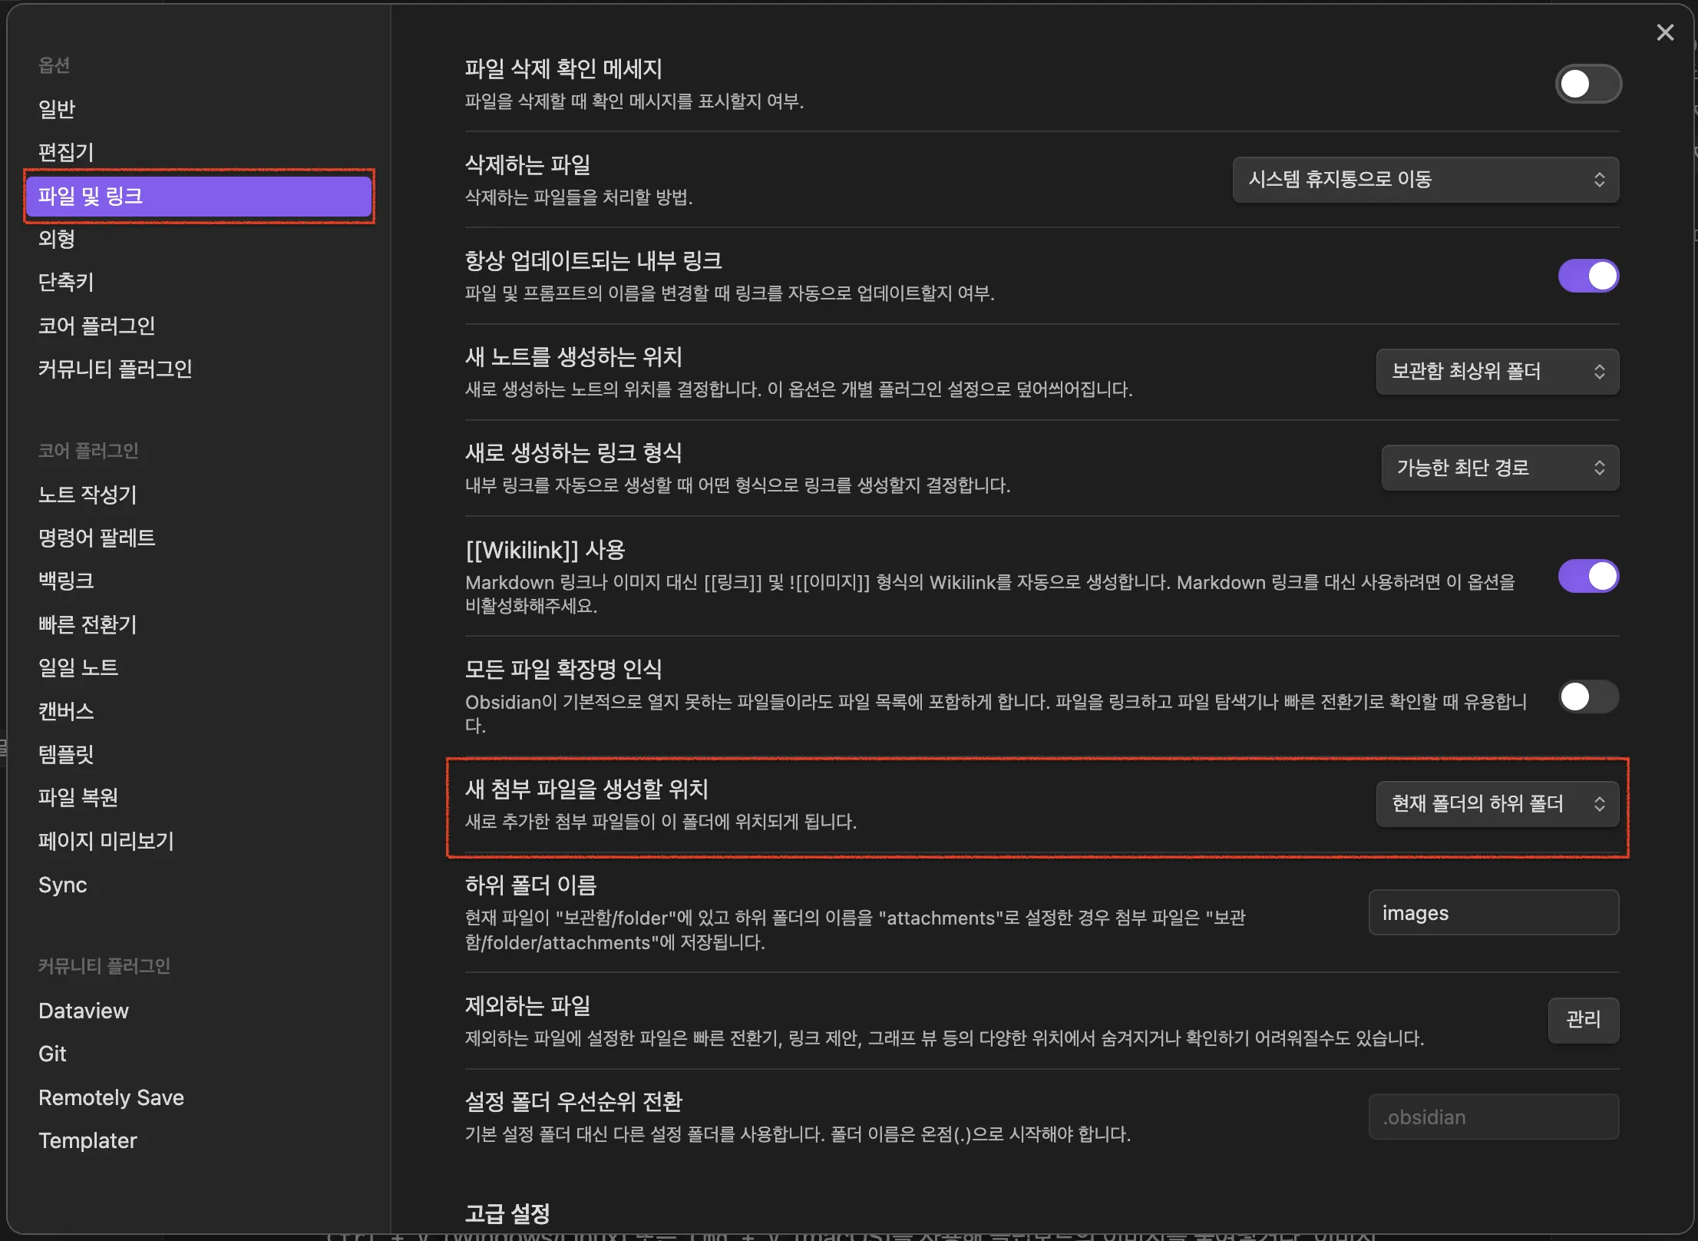1698x1241 pixels.
Task: Open the 단축키 settings tab
Action: point(200,282)
